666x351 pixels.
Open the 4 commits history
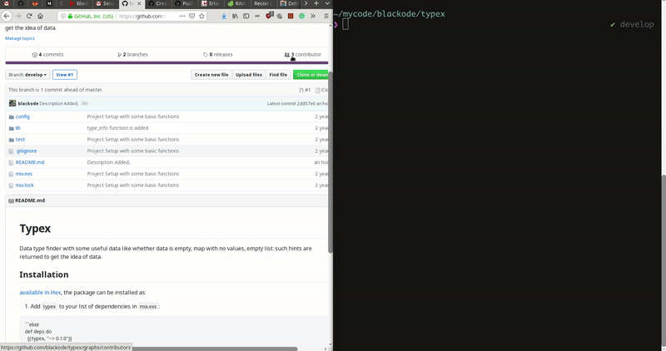(x=47, y=54)
